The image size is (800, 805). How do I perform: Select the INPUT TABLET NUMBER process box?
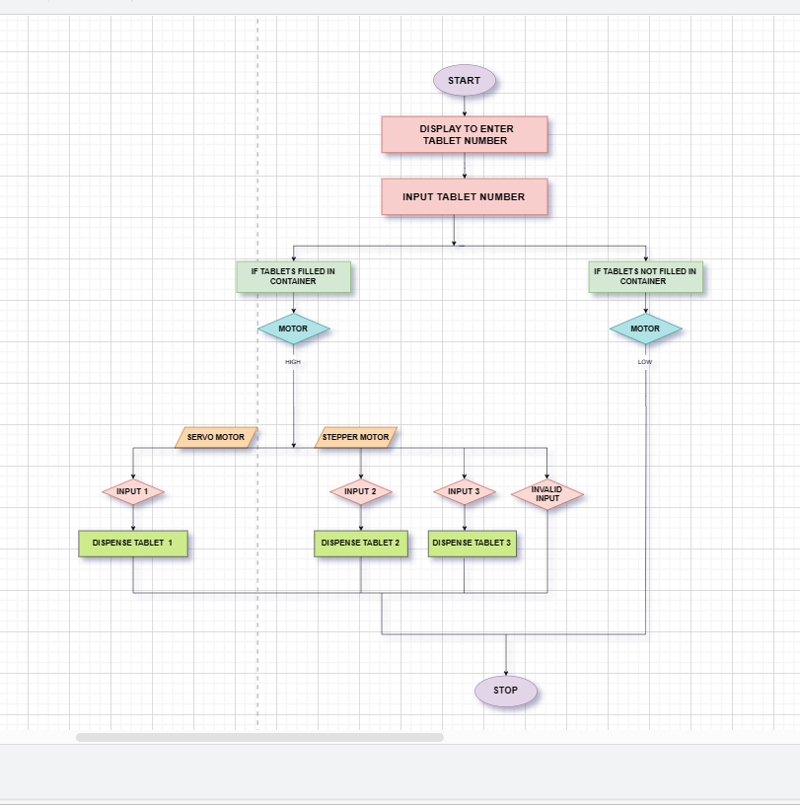click(464, 196)
